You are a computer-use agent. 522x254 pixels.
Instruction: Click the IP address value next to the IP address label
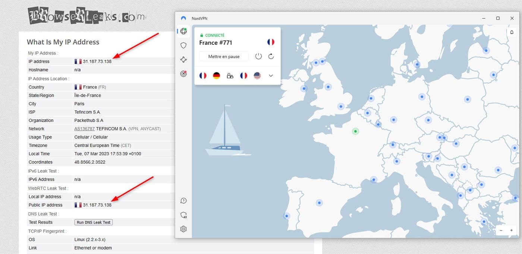[97, 61]
